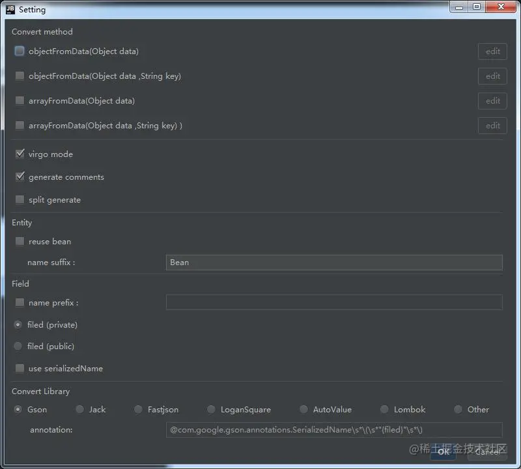Choose Fastjson as convert library

pyautogui.click(x=138, y=409)
